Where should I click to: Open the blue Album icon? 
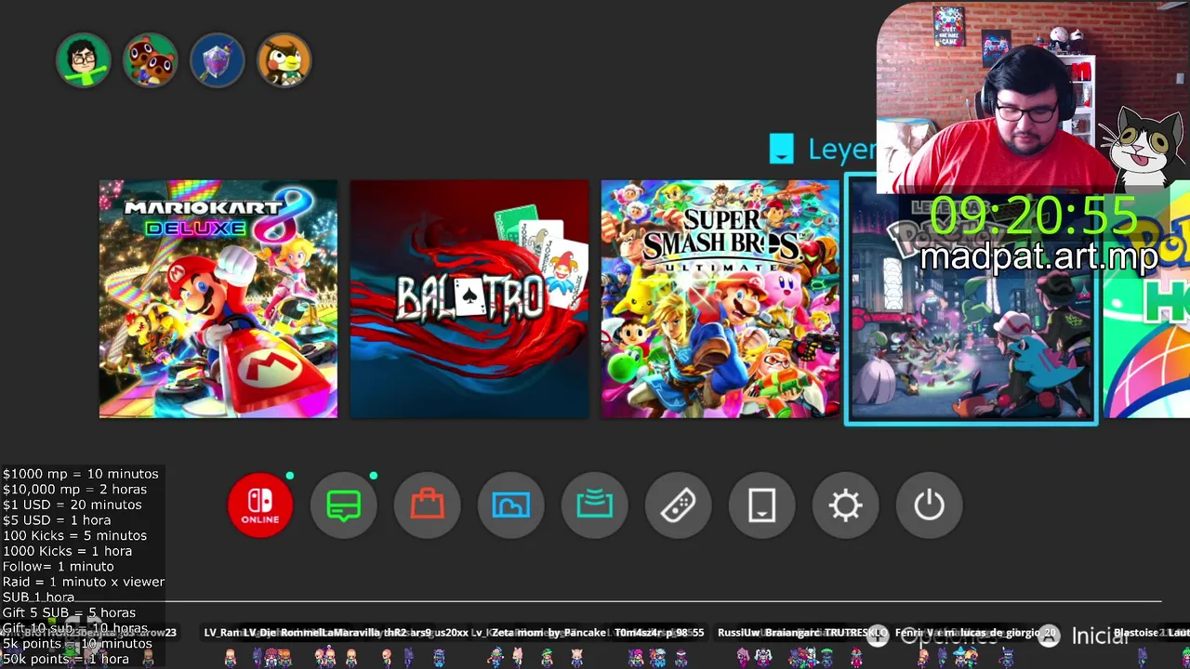point(511,505)
